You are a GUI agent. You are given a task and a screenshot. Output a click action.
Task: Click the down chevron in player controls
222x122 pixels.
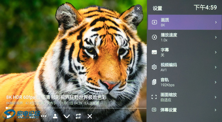(x=67, y=116)
